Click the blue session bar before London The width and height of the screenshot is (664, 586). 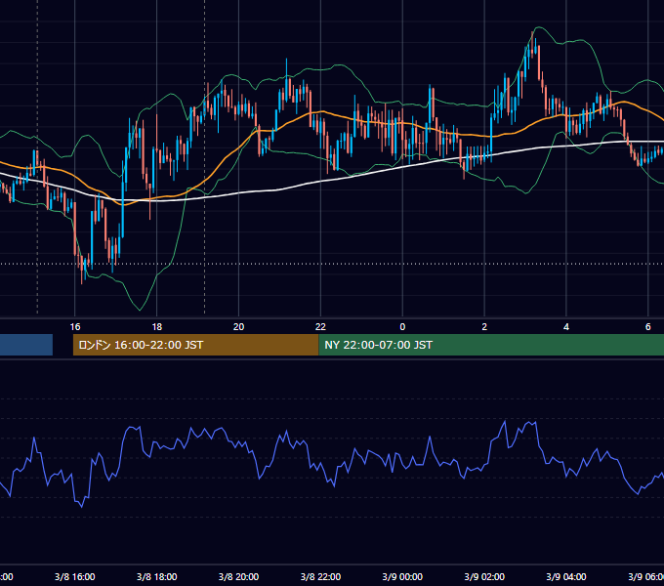[26, 345]
